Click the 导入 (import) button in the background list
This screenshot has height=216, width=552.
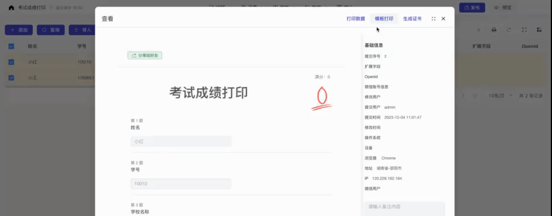pos(82,30)
